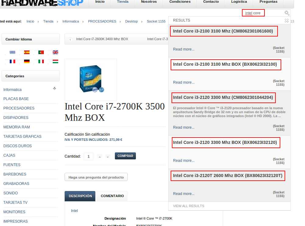Increase quantity with up arrow

(x=100, y=157)
